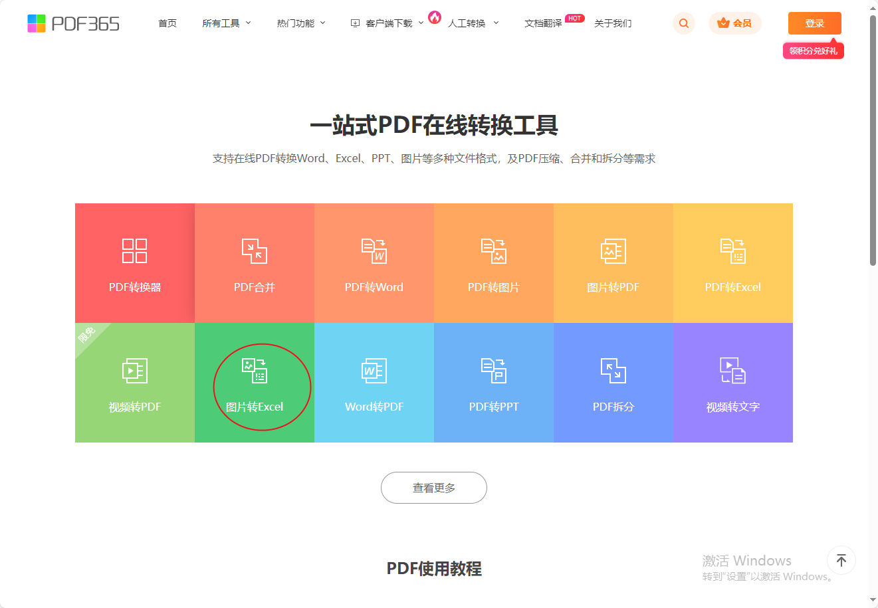Expand the 热门功能 dropdown
Viewport: 878px width, 608px height.
pyautogui.click(x=301, y=23)
